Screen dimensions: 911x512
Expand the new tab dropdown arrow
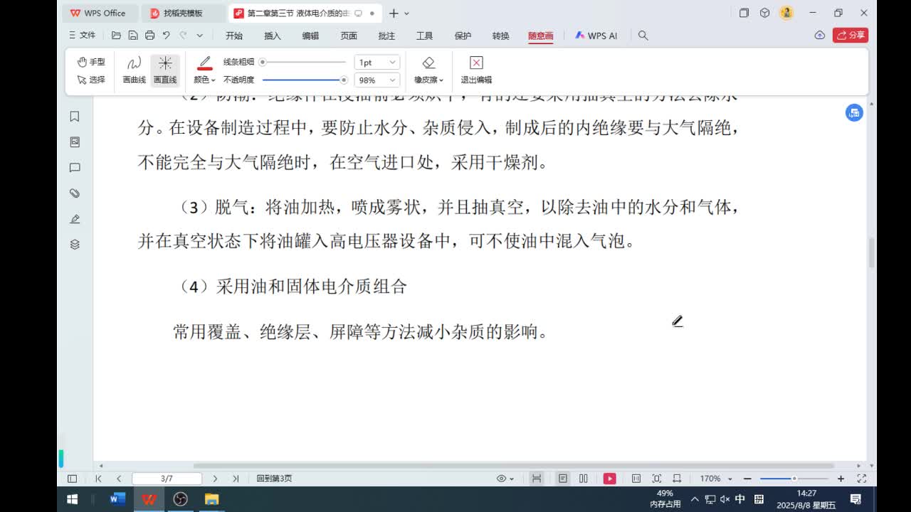tap(406, 14)
